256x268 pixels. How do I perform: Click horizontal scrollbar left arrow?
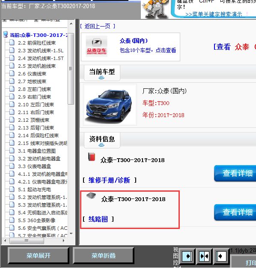click(x=5, y=241)
